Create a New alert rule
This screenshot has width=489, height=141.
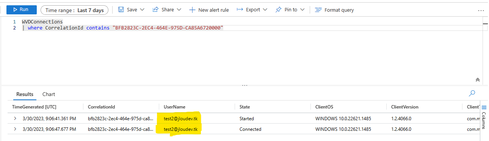209,10
